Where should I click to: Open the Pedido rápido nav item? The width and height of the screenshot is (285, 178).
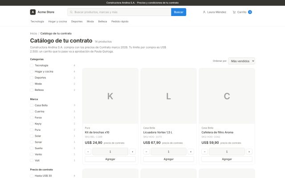point(120,21)
